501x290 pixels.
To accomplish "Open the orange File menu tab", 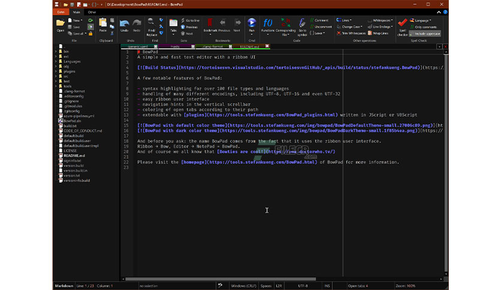I will pos(61,12).
